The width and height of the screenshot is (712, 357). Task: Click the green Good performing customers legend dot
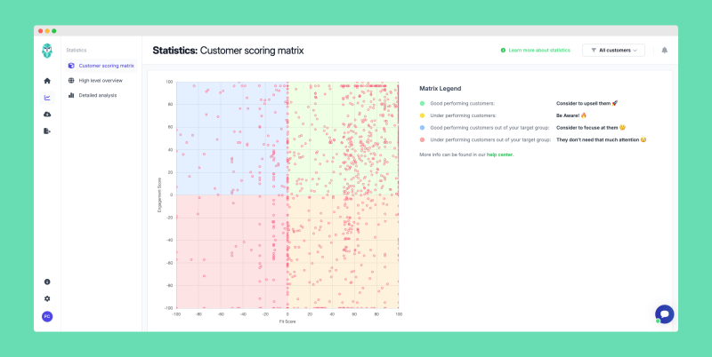click(x=422, y=103)
